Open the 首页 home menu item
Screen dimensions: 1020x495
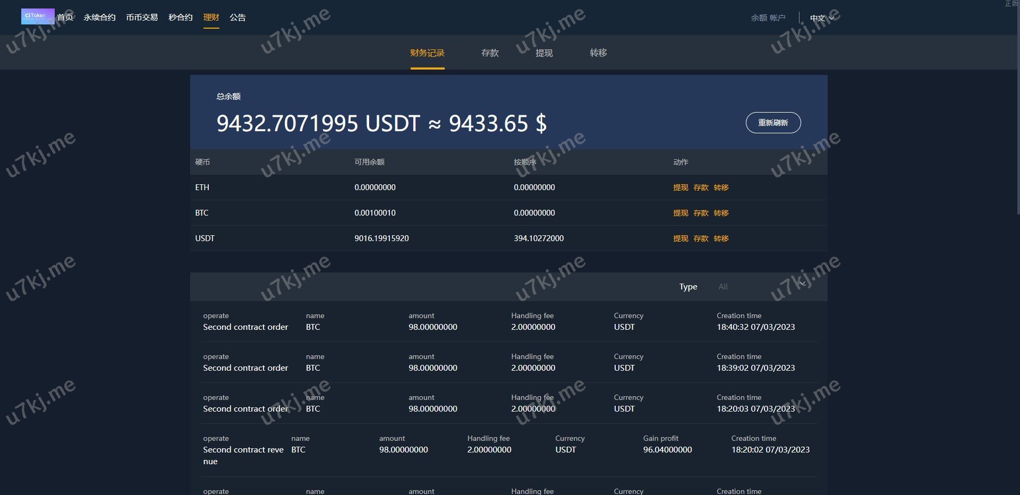(x=65, y=18)
